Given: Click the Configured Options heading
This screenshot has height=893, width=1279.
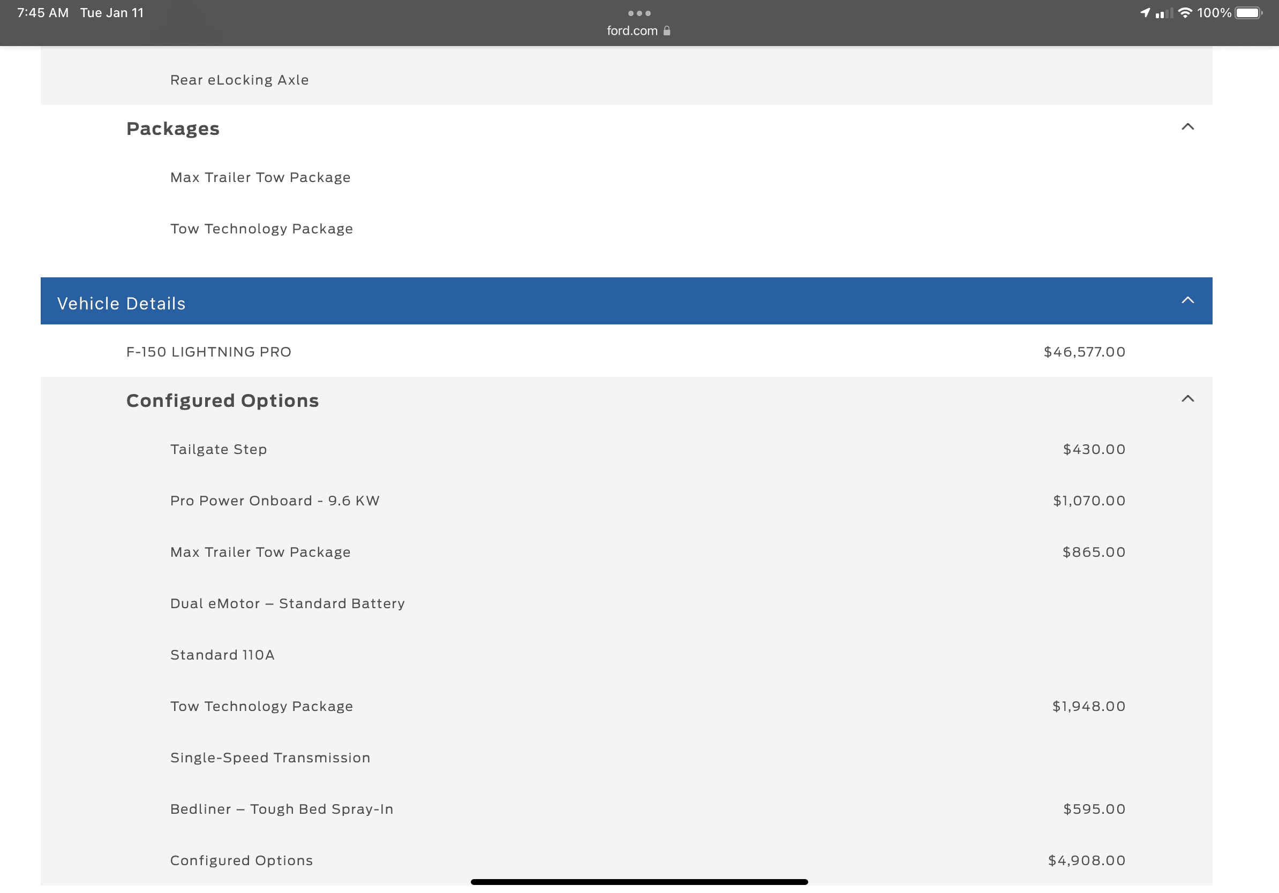Looking at the screenshot, I should point(222,400).
